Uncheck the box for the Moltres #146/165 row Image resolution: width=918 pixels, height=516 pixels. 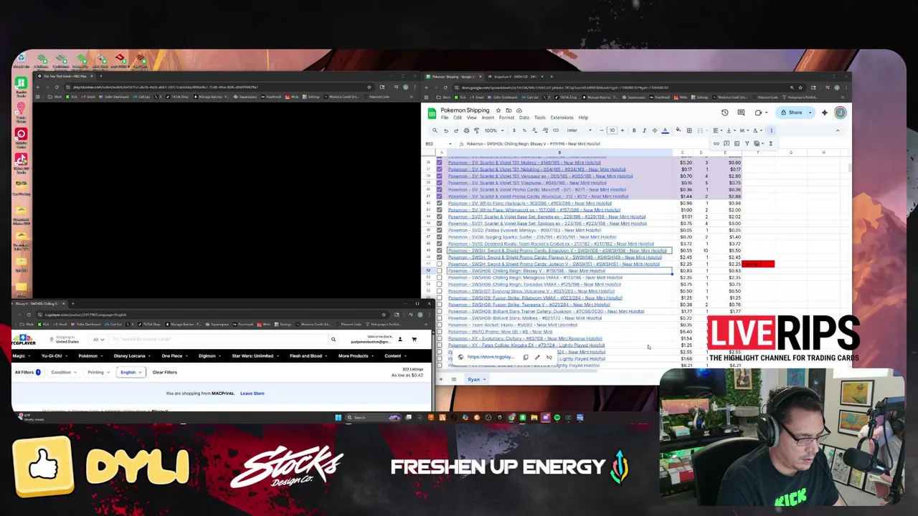(x=439, y=163)
